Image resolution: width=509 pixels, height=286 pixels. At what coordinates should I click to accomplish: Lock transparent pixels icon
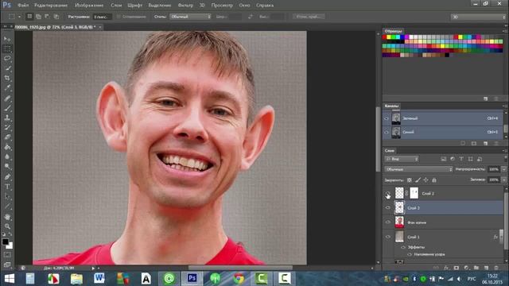coord(410,180)
